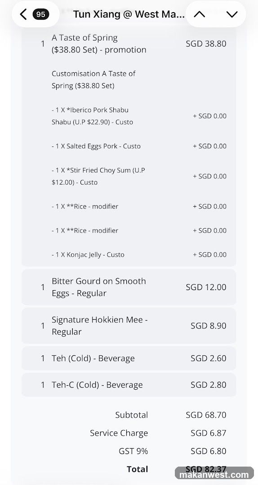The height and width of the screenshot is (485, 258).
Task: Open the makanwest.com watermark link
Action: tap(214, 475)
